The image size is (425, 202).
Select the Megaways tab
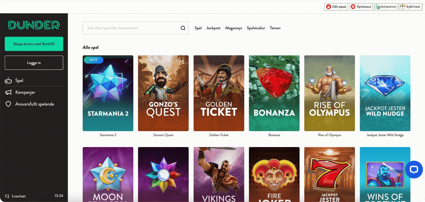pyautogui.click(x=233, y=28)
